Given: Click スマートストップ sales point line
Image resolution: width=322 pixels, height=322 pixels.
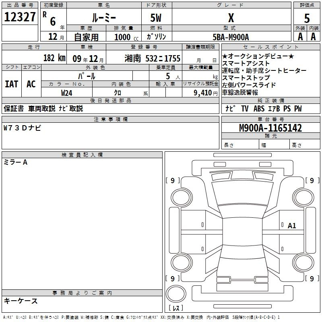Looking at the screenshot, I should [x=246, y=78].
